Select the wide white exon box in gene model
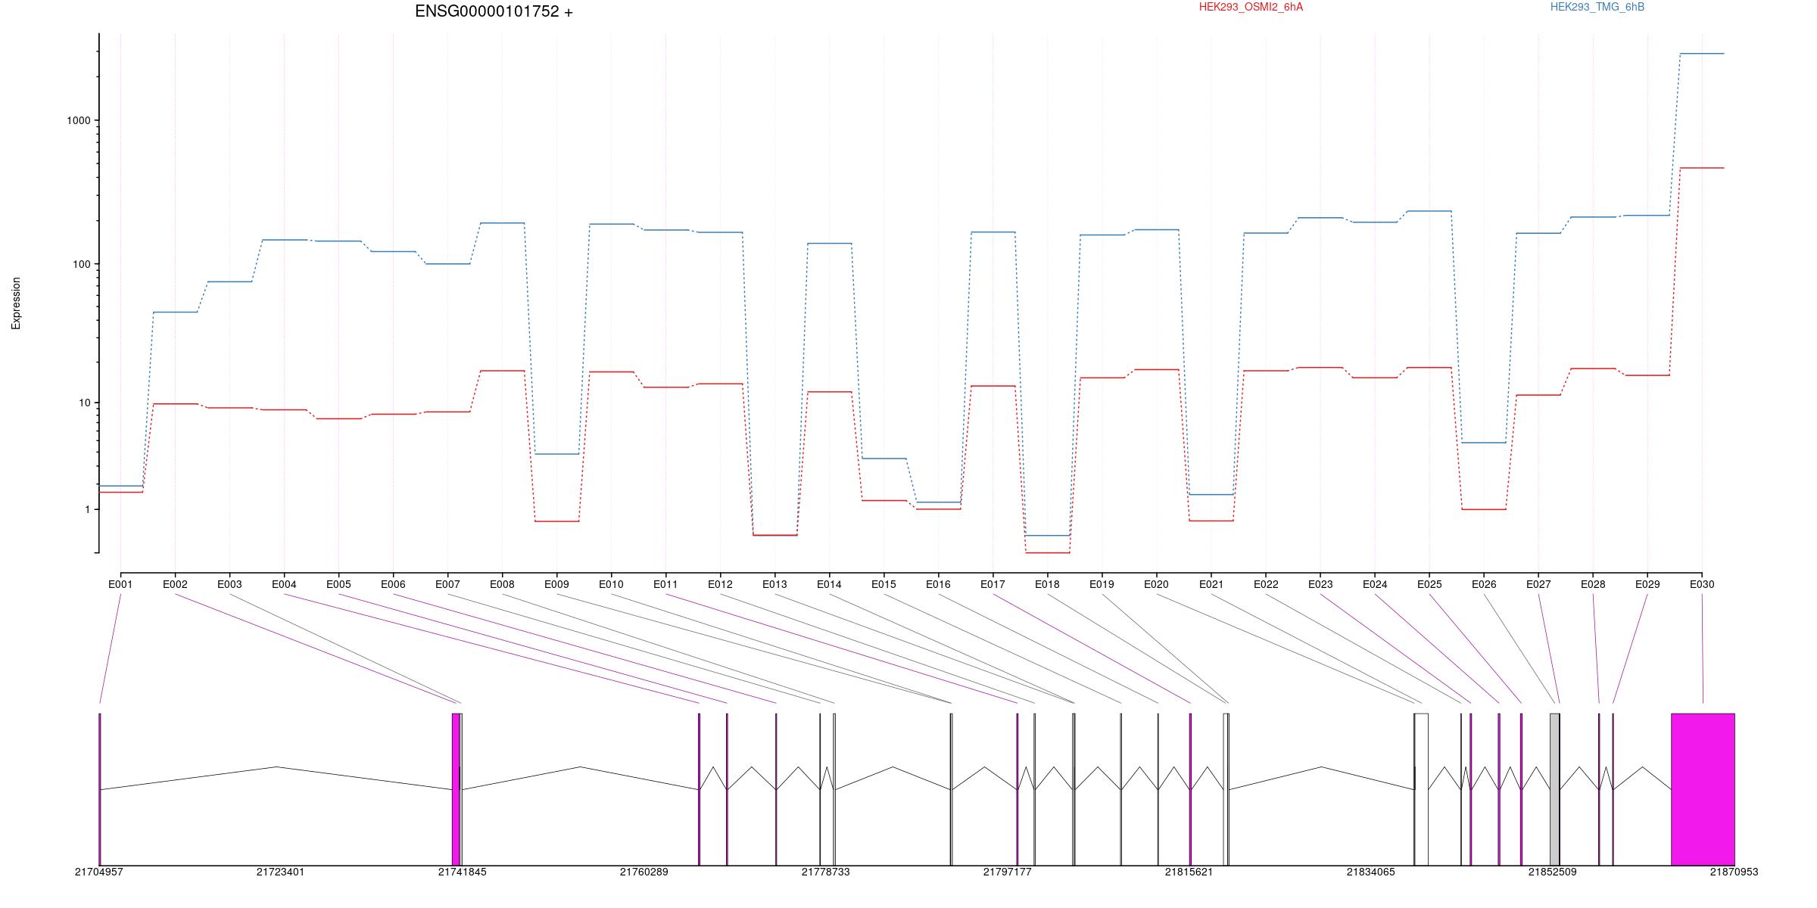 point(1421,789)
